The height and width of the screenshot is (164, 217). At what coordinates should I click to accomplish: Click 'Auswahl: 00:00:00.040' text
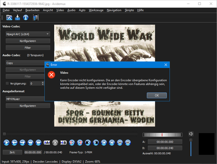[x=157, y=153]
